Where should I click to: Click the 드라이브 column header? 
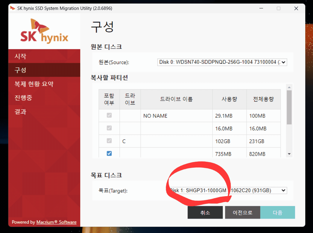coord(130,99)
